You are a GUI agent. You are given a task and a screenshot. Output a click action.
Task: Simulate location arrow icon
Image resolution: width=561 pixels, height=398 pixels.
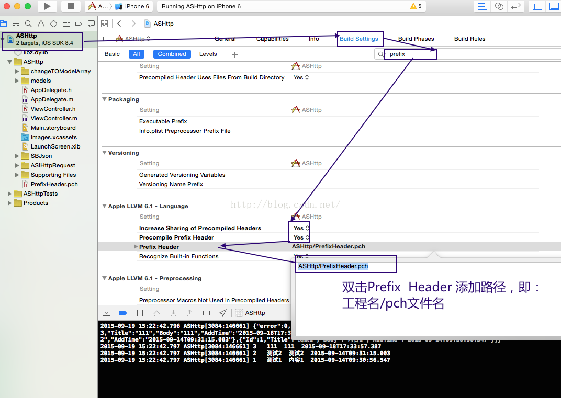[222, 313]
